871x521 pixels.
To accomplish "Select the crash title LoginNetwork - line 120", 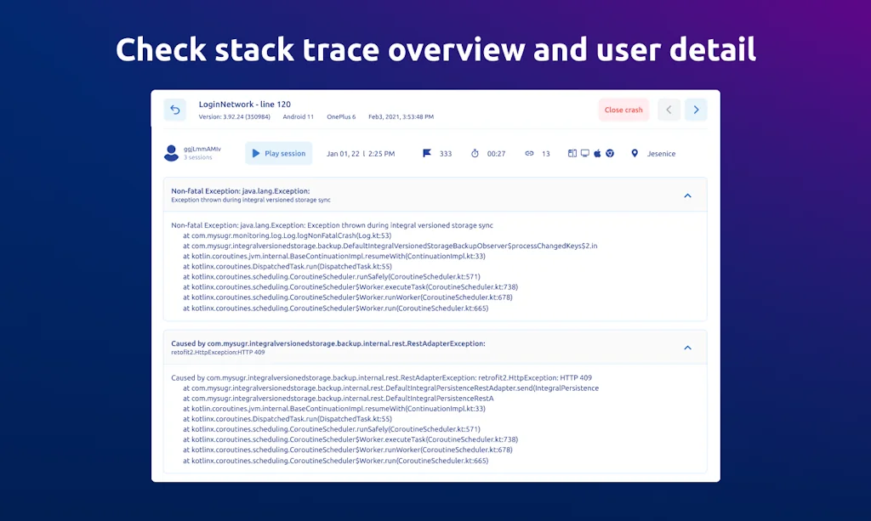I will [243, 104].
